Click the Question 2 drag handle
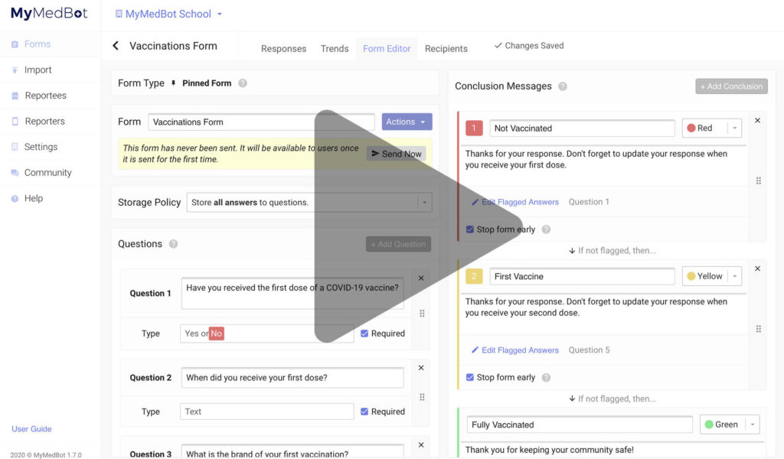The height and width of the screenshot is (459, 784). 422,398
